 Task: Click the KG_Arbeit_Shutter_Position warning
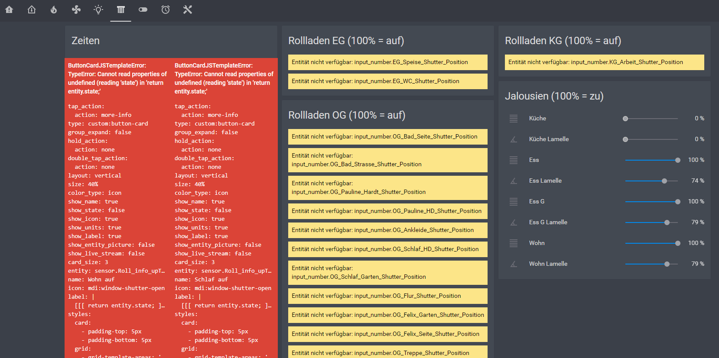click(x=605, y=62)
